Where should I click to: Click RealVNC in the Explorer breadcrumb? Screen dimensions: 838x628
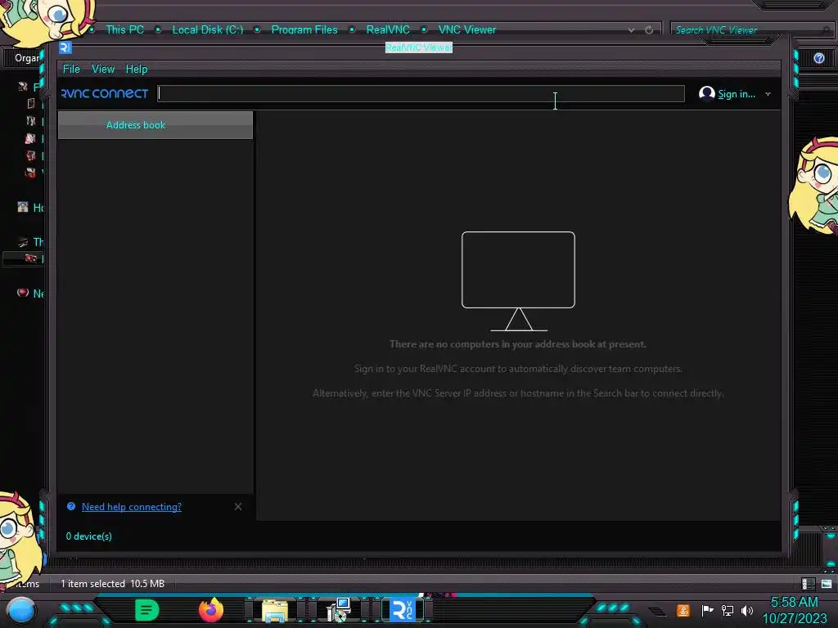[x=388, y=30]
